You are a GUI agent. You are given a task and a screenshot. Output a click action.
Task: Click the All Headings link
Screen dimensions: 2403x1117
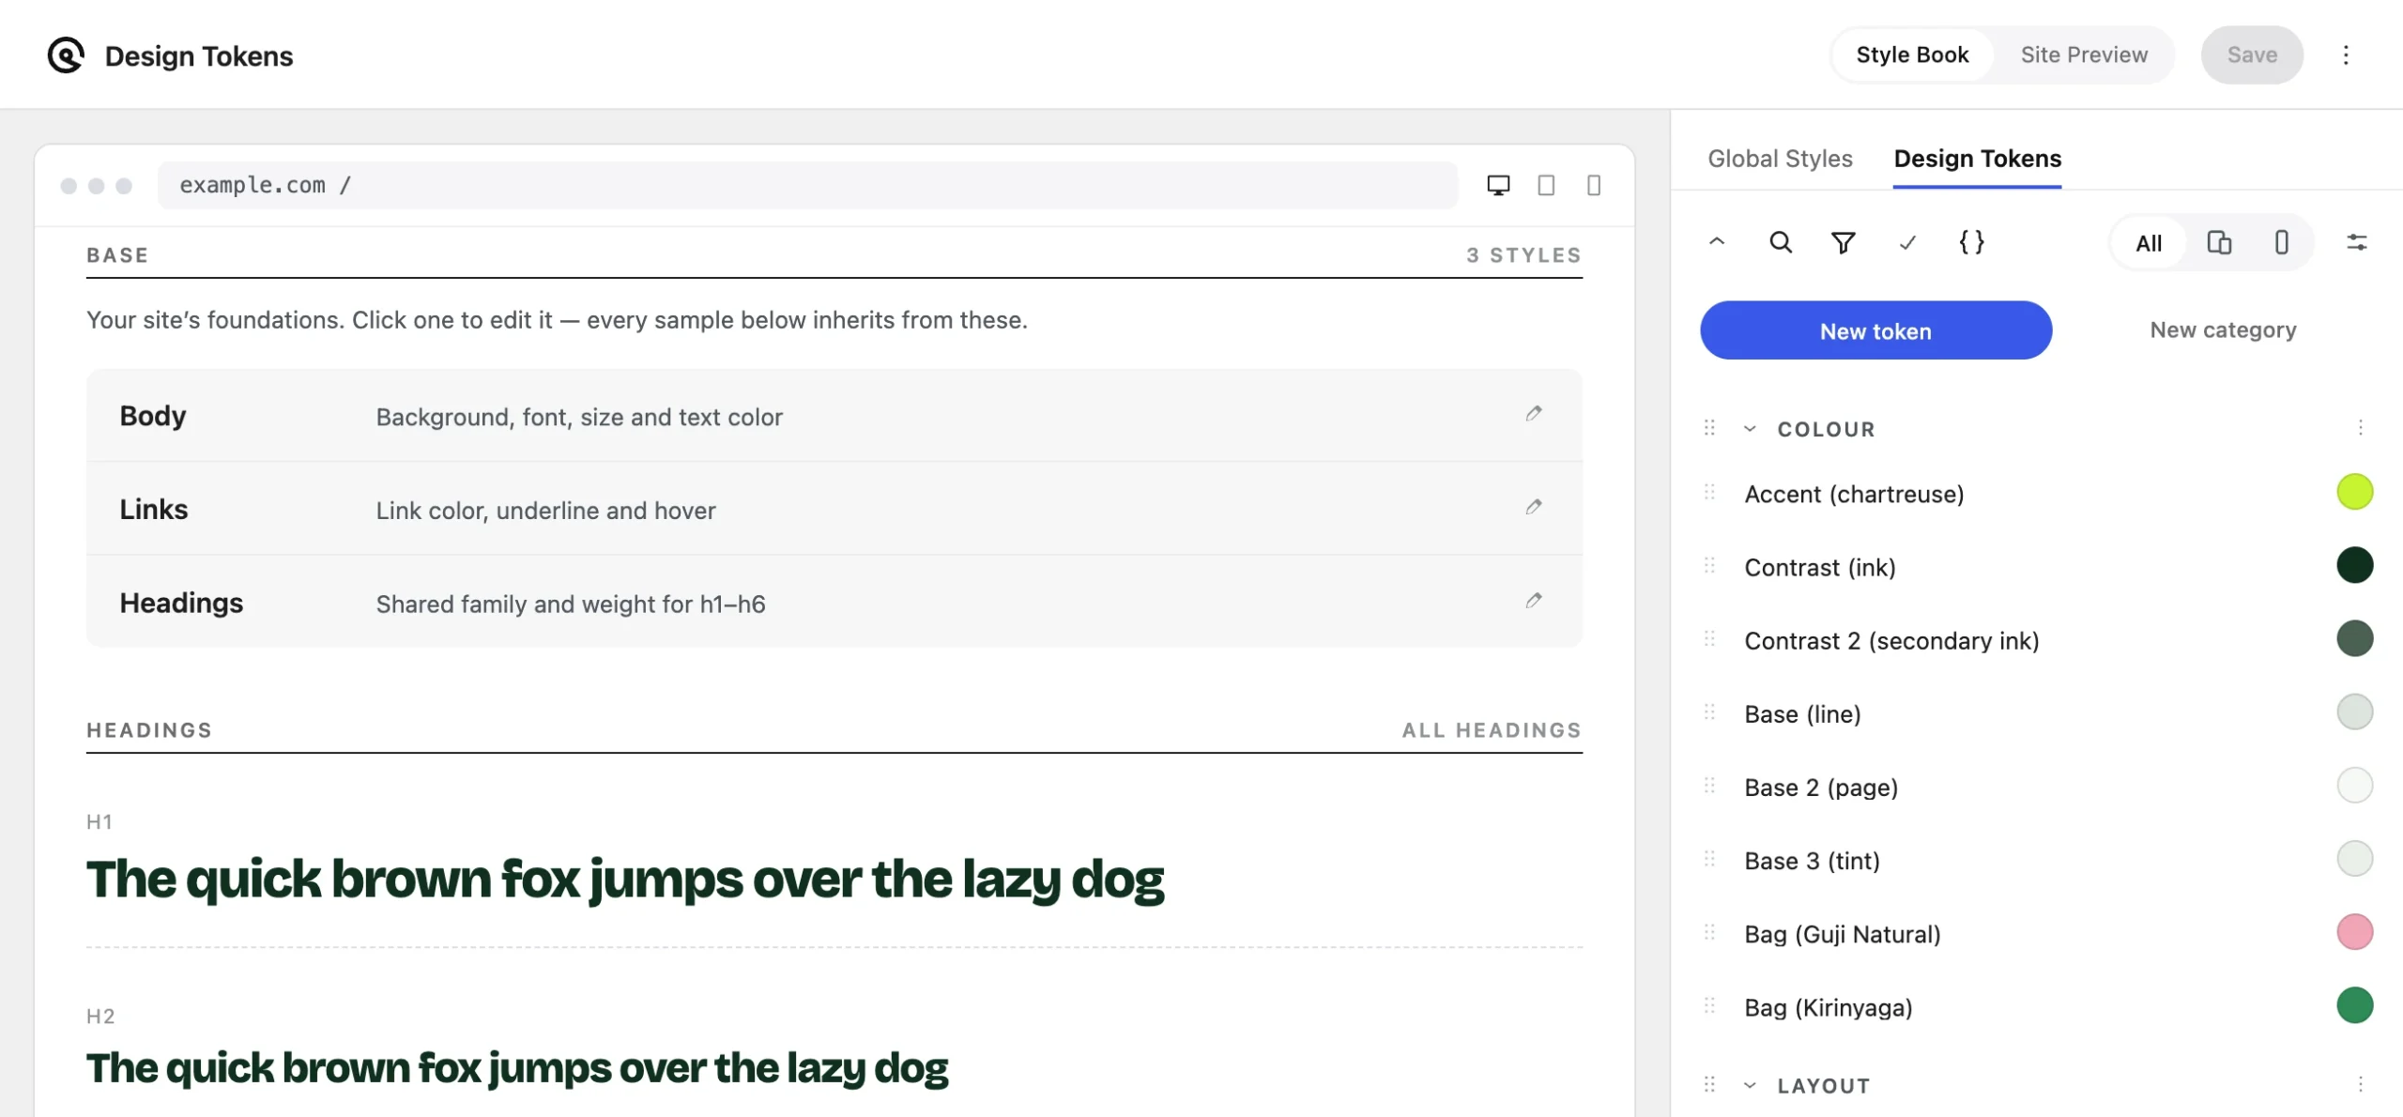tap(1492, 730)
